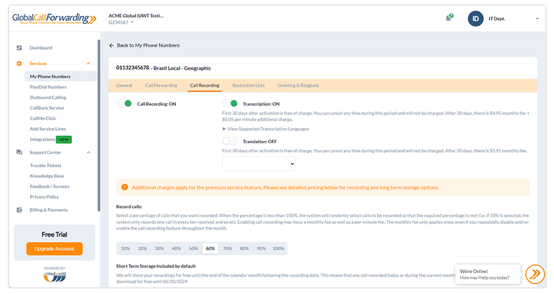Image resolution: width=554 pixels, height=294 pixels.
Task: Open CallBack Service
Action: click(47, 108)
